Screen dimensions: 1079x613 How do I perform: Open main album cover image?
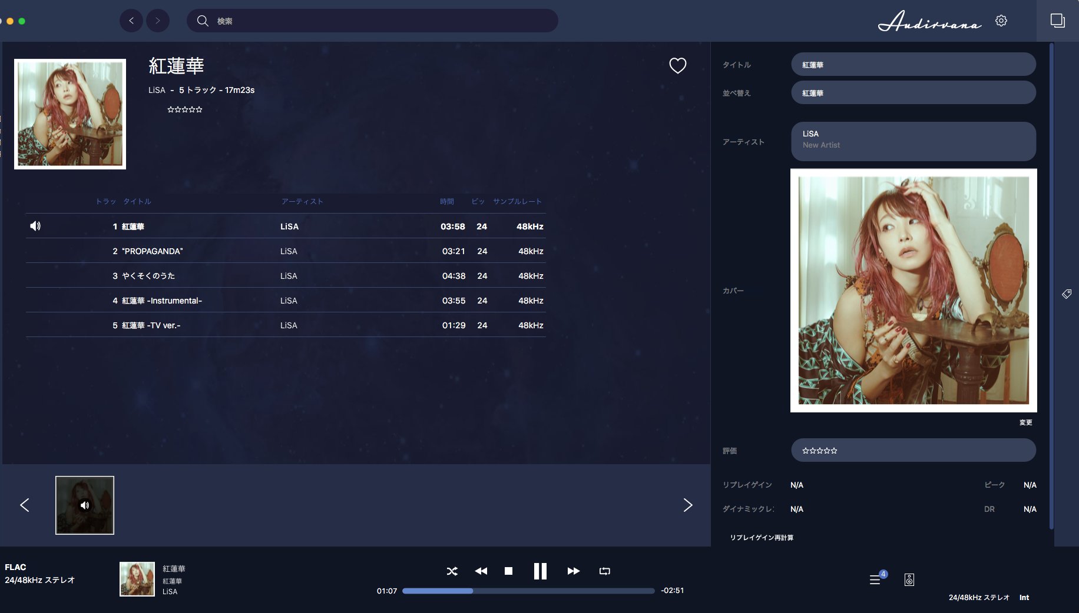pos(70,114)
